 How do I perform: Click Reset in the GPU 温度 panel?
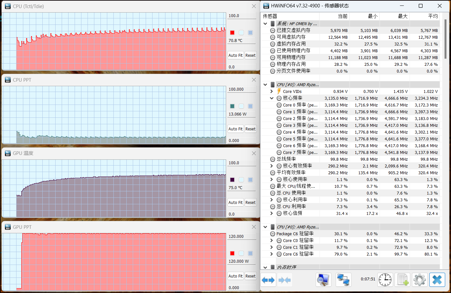[x=250, y=202]
